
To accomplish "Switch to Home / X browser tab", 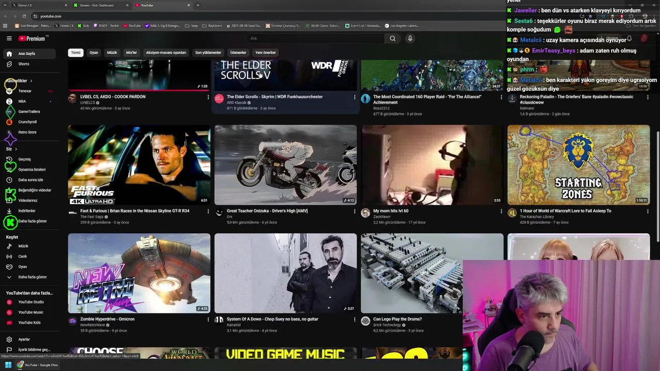I will point(40,5).
